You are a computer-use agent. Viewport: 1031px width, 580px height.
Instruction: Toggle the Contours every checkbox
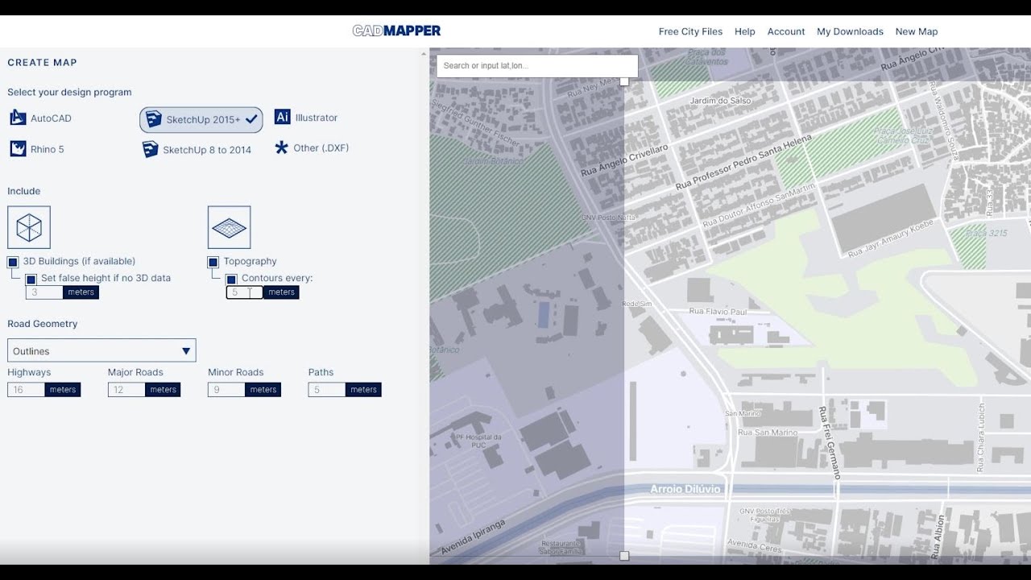coord(231,279)
